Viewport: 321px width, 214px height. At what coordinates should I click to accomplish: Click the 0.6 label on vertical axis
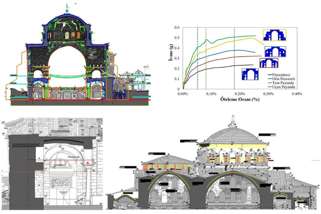(177, 28)
